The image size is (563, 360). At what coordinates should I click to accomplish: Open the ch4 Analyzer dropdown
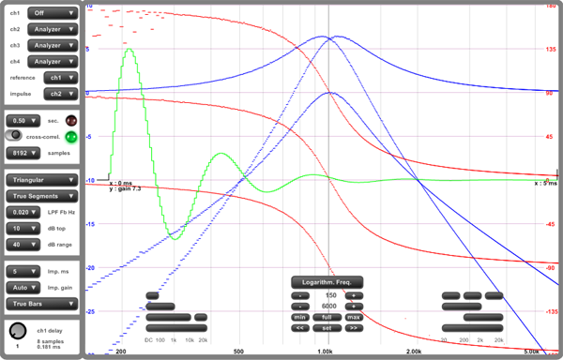click(x=53, y=62)
